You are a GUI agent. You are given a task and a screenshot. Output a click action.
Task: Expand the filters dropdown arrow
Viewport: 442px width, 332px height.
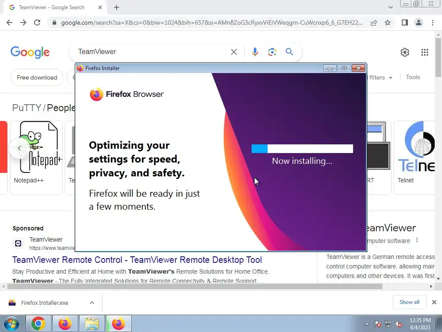[x=391, y=78]
